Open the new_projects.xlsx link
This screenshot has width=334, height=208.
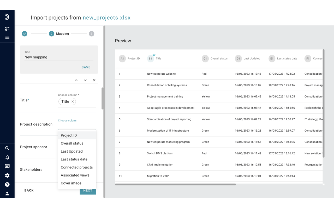click(107, 17)
